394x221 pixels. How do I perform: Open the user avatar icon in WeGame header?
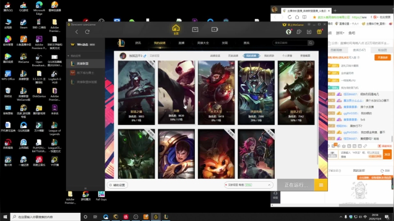pyautogui.click(x=288, y=32)
